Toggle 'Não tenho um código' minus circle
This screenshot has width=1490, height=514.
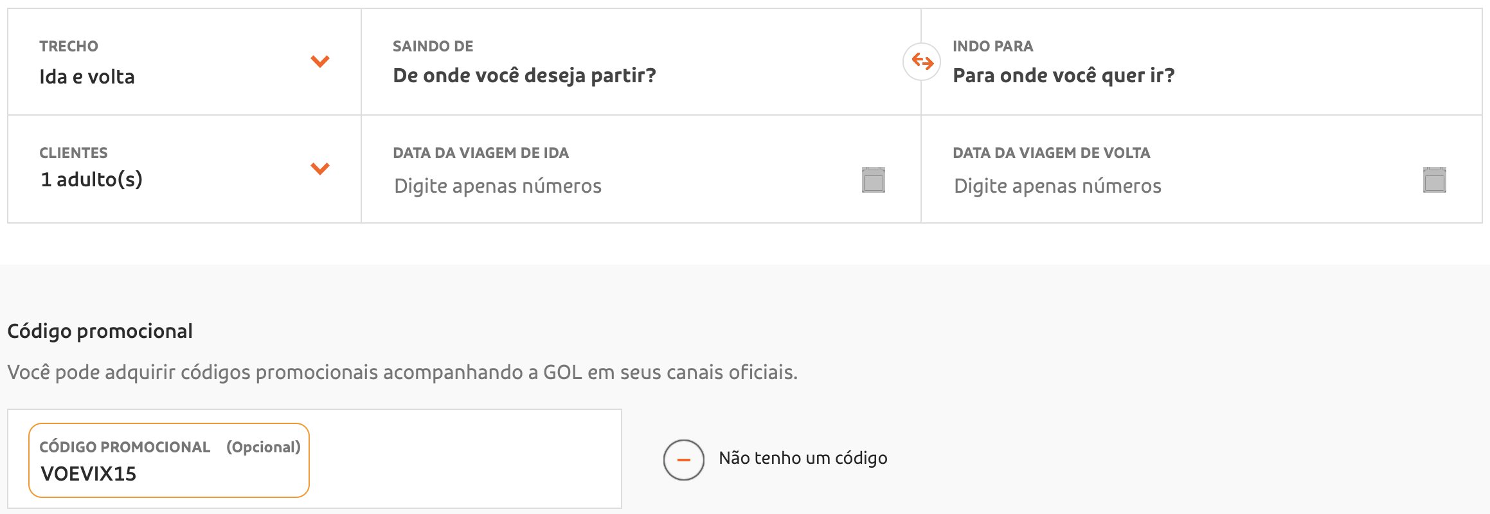click(684, 459)
